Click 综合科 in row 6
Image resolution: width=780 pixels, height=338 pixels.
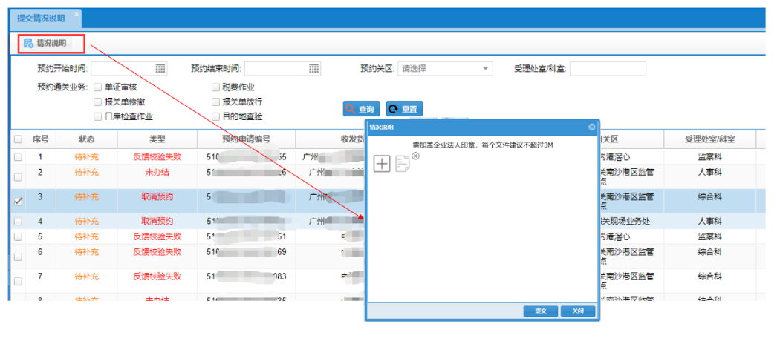(710, 251)
